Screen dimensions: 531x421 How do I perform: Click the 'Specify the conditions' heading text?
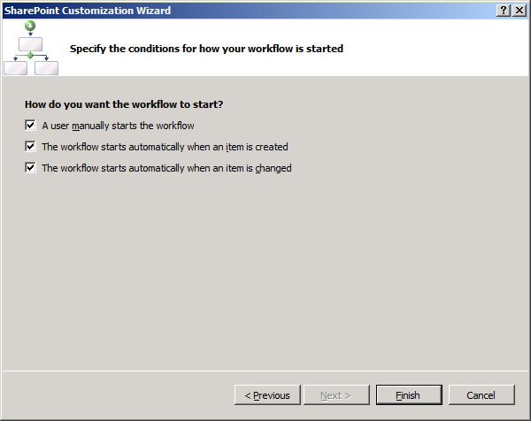206,49
